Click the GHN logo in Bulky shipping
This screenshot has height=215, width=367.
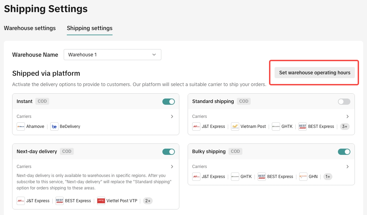tap(303, 177)
